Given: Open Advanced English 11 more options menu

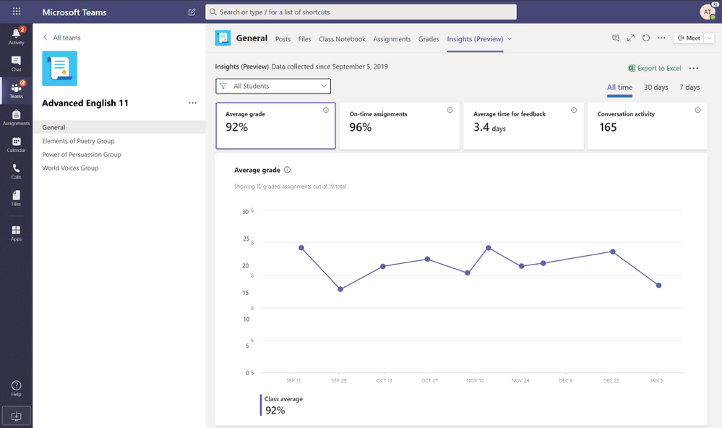Looking at the screenshot, I should 192,103.
